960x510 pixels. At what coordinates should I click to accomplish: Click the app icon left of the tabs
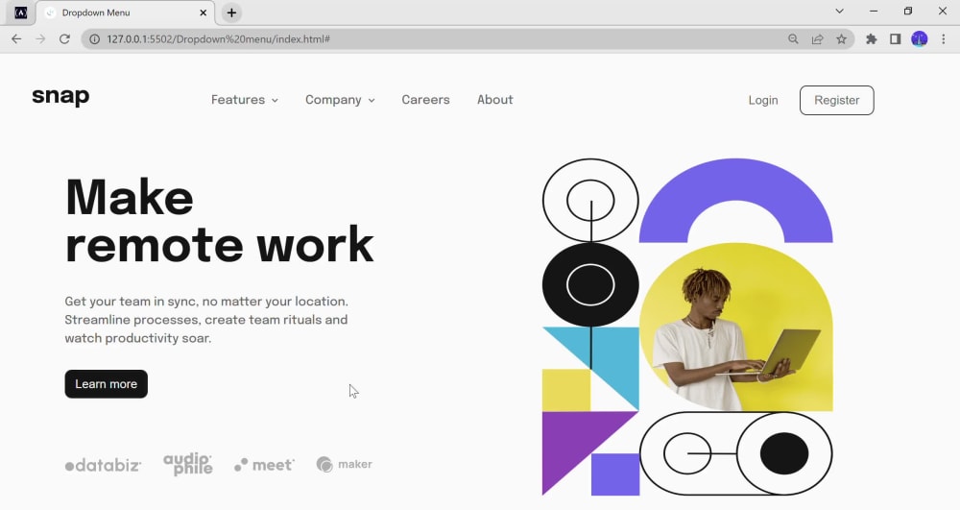coord(21,12)
